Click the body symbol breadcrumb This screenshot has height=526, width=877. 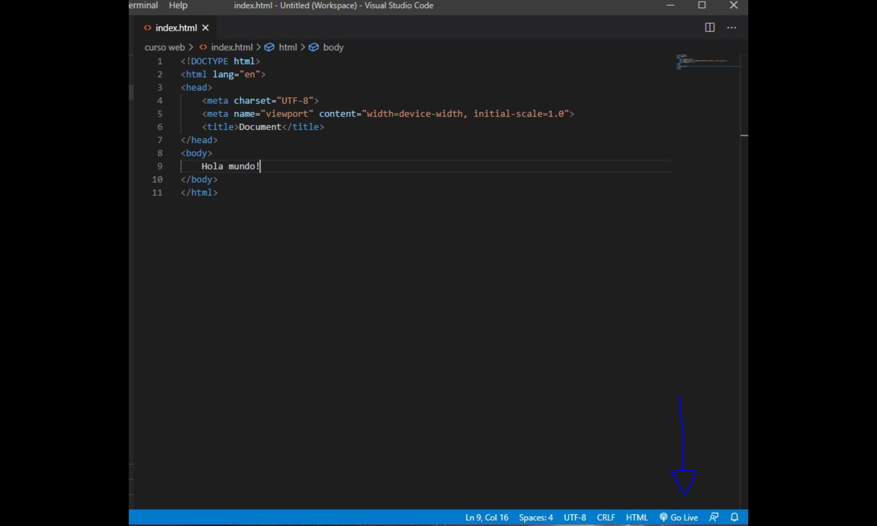coord(333,47)
